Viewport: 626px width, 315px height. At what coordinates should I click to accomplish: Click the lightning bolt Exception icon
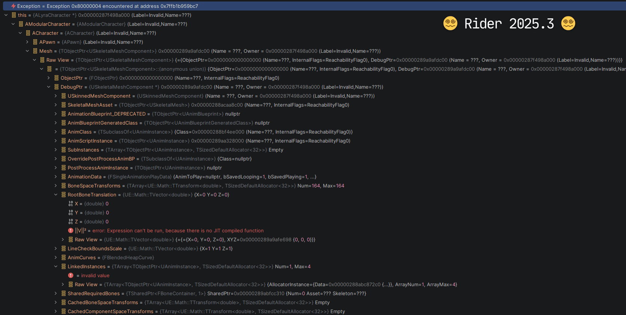13,6
